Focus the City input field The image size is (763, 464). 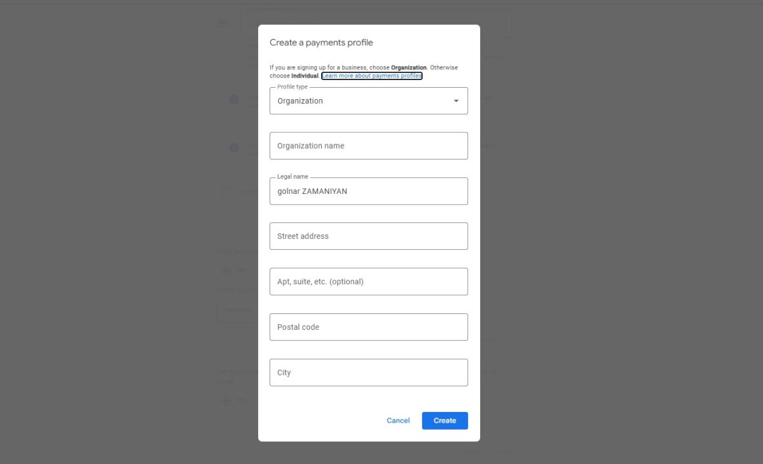point(369,372)
